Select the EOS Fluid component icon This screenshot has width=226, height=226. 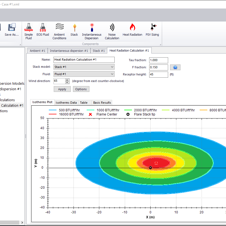(x=43, y=28)
